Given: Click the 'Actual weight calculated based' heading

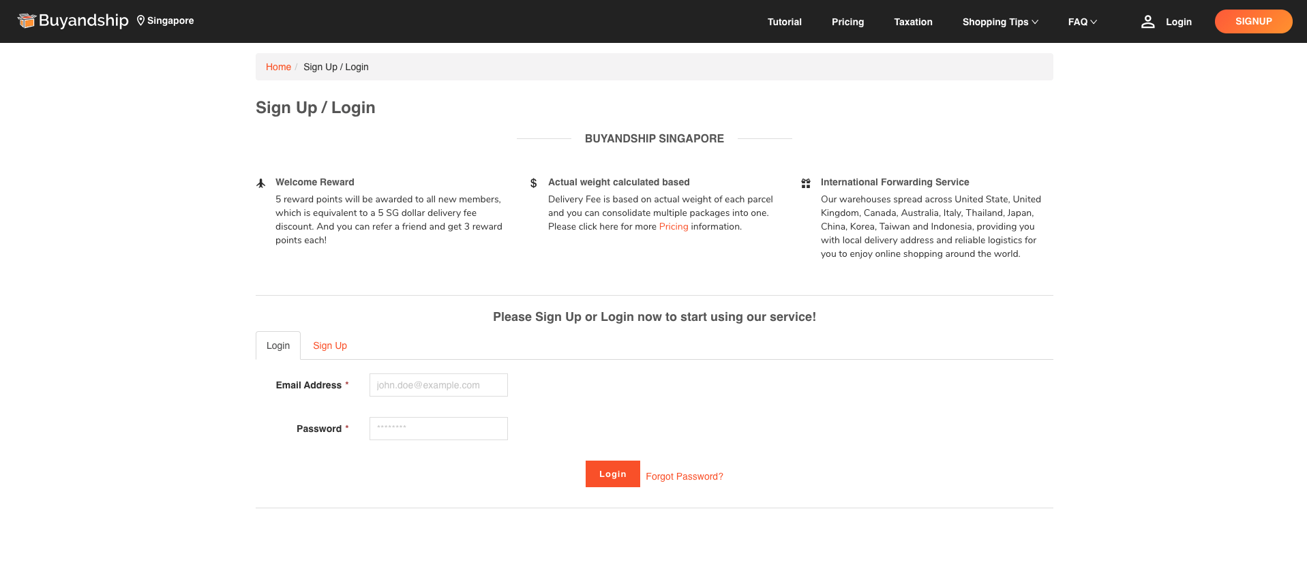Looking at the screenshot, I should [619, 182].
